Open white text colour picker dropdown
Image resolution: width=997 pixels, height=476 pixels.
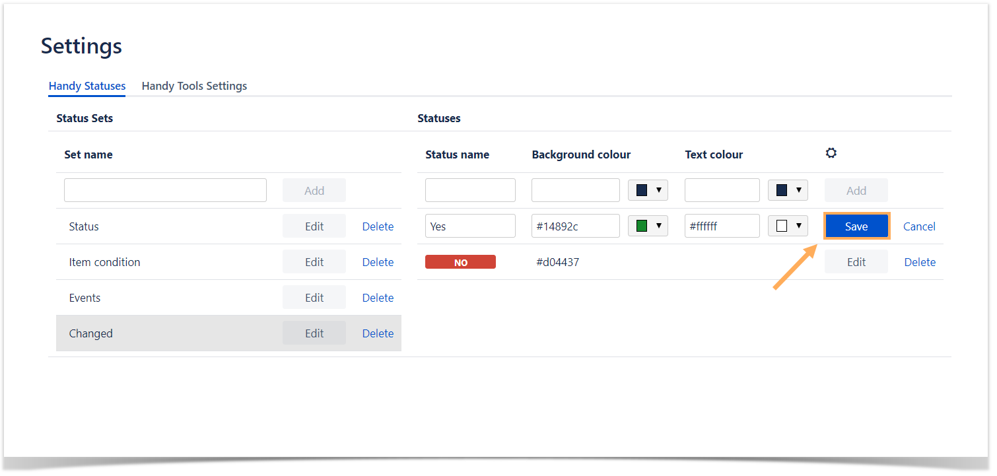[788, 226]
